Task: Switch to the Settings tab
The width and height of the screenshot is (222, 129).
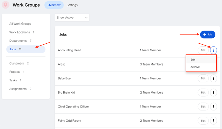Action: click(72, 5)
